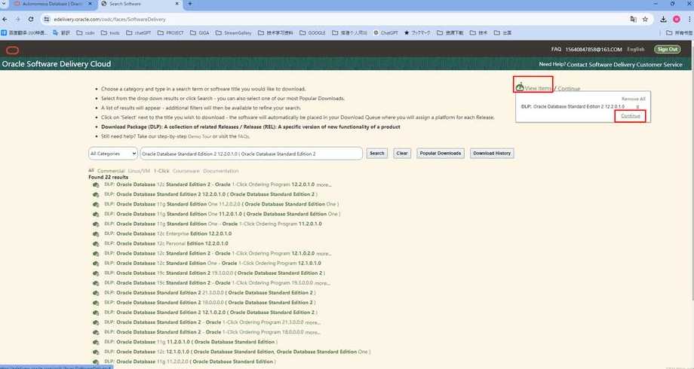Select 'Oracle Database 12c Enterprise Edition 12.2.0.1.0' result
The width and height of the screenshot is (694, 369).
167,233
